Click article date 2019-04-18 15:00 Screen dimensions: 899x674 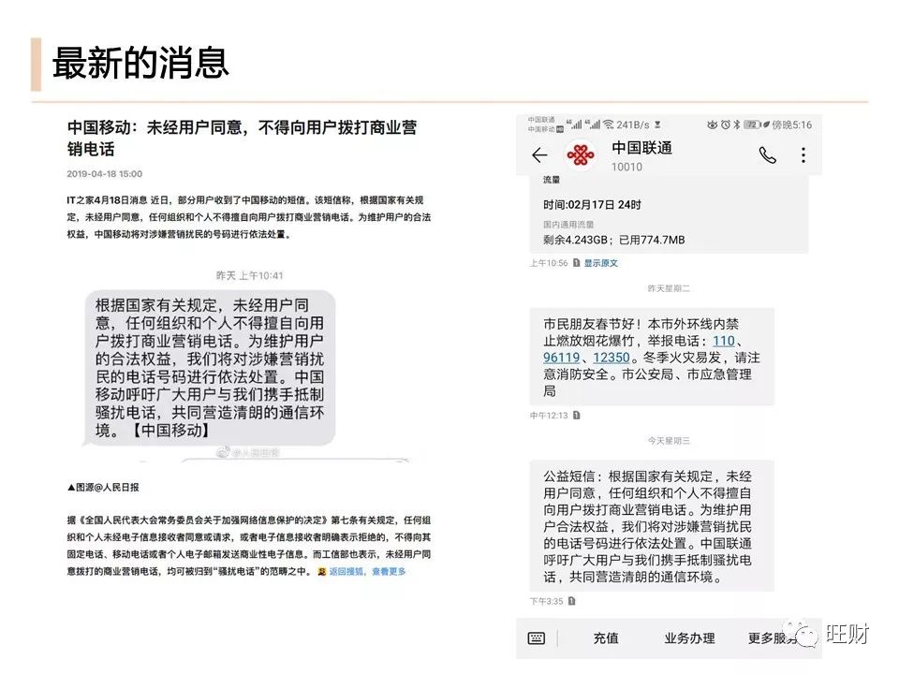click(x=104, y=174)
